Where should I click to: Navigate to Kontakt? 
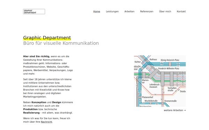click(x=181, y=11)
